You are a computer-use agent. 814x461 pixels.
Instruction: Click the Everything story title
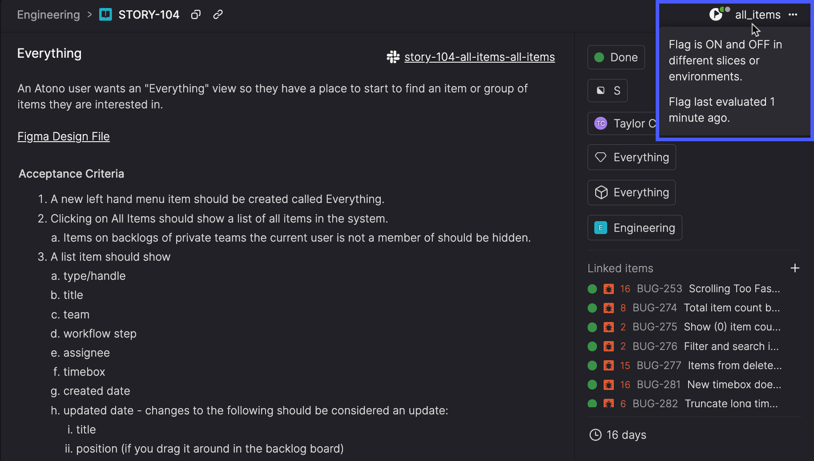[49, 53]
